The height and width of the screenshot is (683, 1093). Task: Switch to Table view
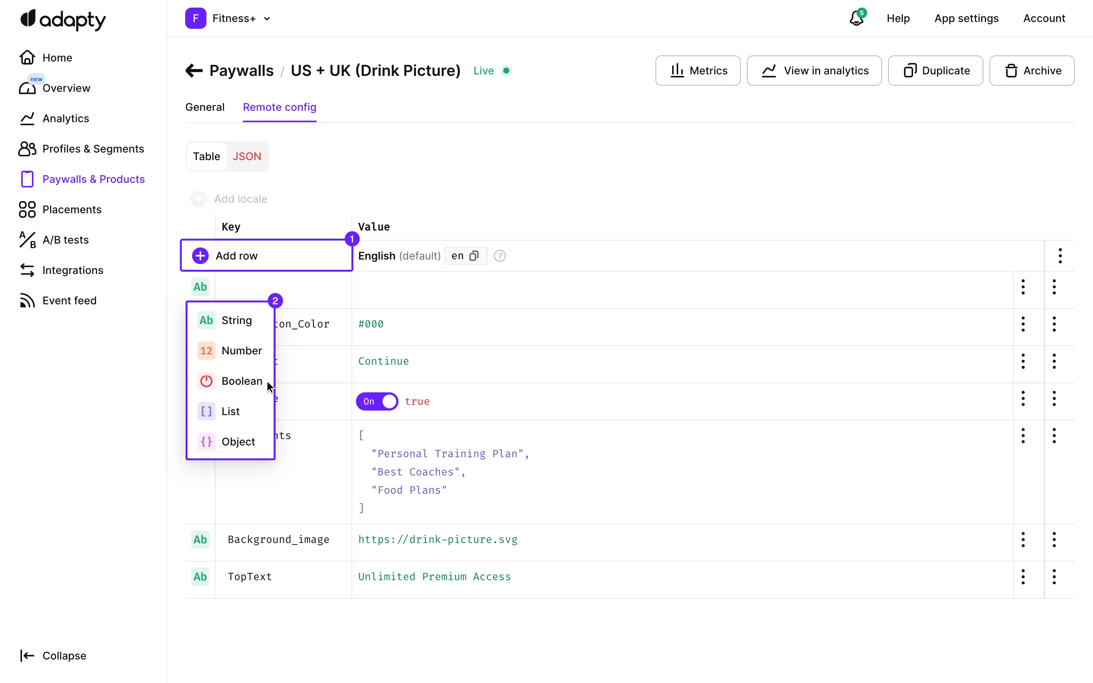coord(206,156)
